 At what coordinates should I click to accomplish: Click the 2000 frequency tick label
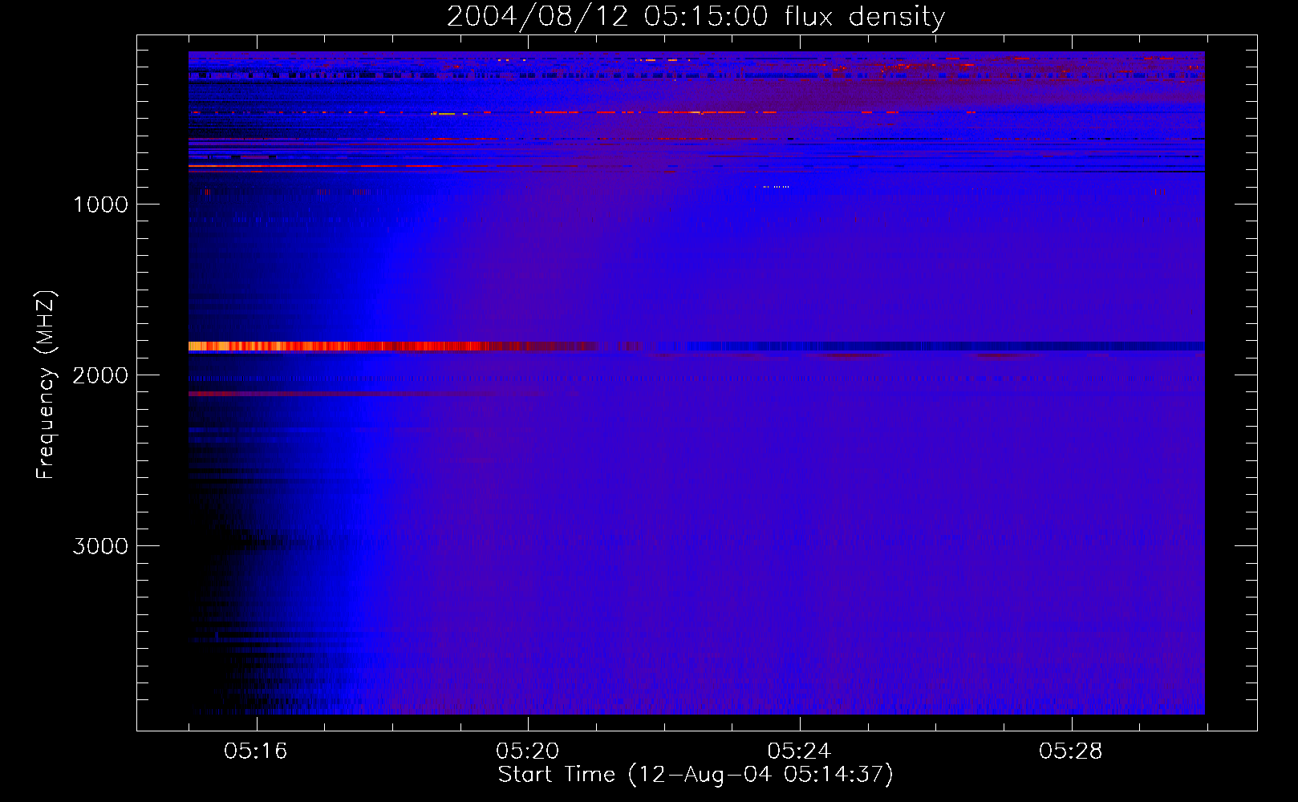pos(100,375)
